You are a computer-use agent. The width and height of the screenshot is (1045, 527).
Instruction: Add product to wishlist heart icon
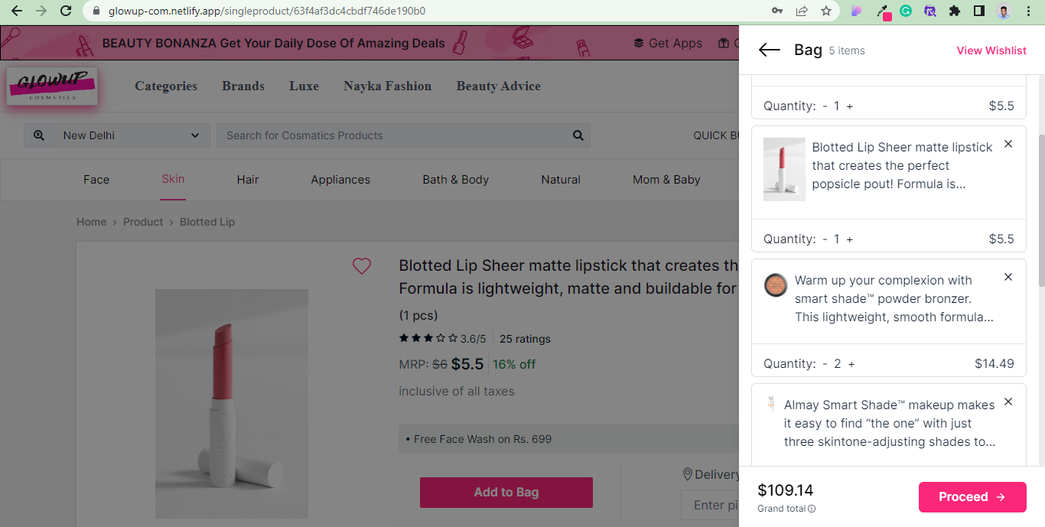coord(362,266)
